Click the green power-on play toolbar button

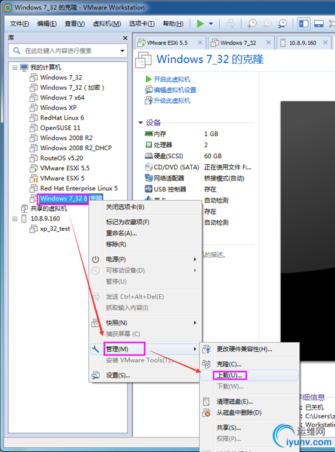tap(200, 24)
